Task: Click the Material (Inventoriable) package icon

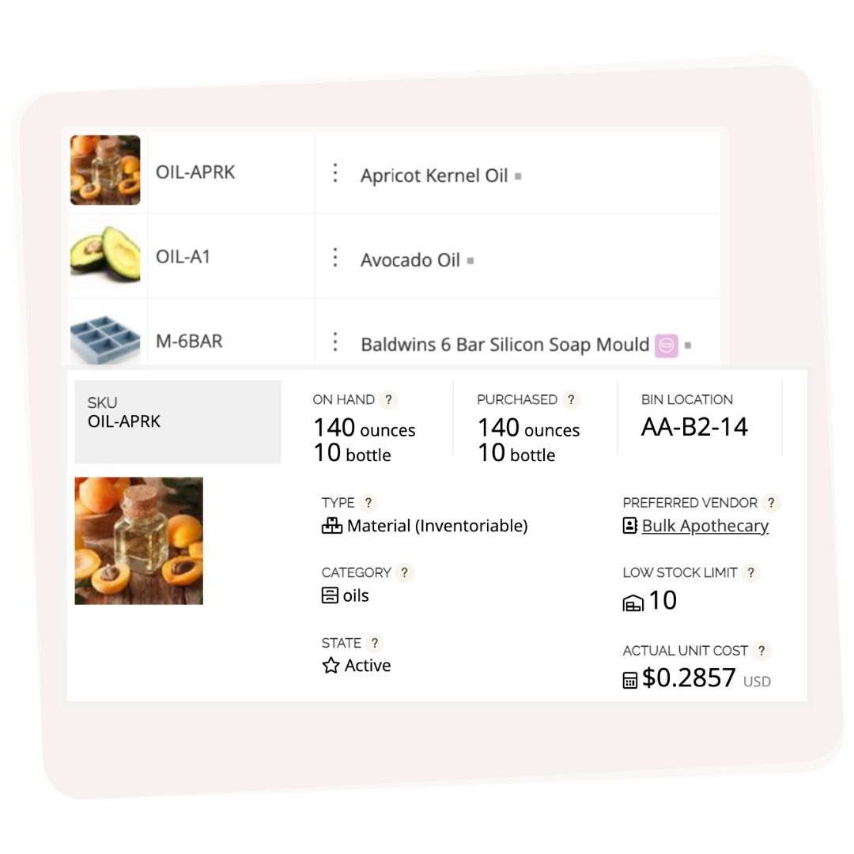Action: 331,525
